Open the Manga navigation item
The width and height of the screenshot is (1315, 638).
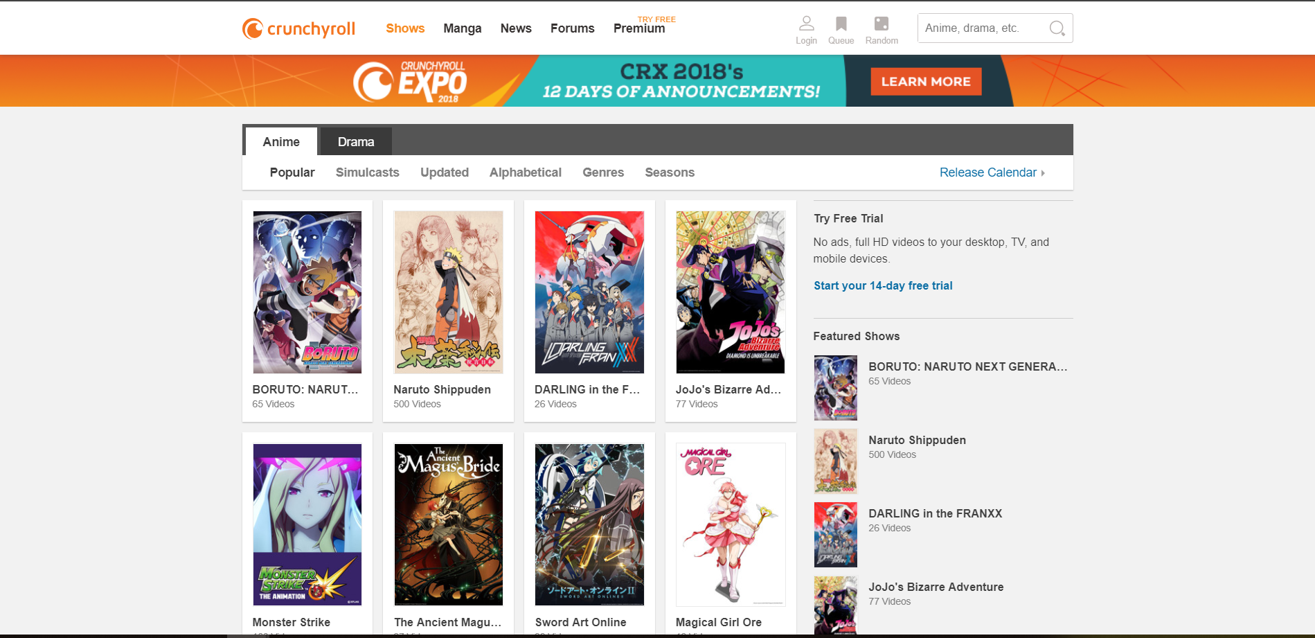click(462, 28)
